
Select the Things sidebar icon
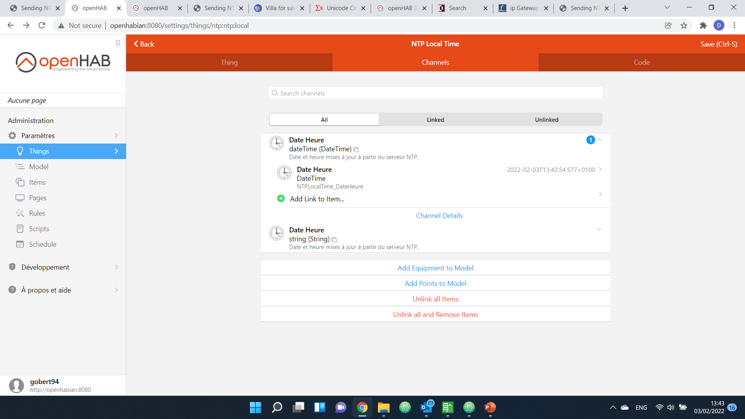20,151
